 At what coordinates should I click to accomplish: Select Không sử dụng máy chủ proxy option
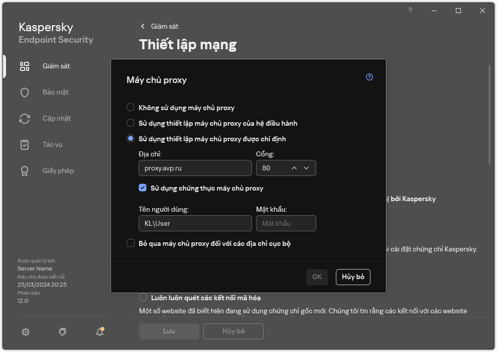pyautogui.click(x=131, y=107)
